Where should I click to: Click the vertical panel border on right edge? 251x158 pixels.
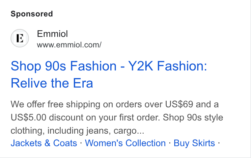(251, 79)
